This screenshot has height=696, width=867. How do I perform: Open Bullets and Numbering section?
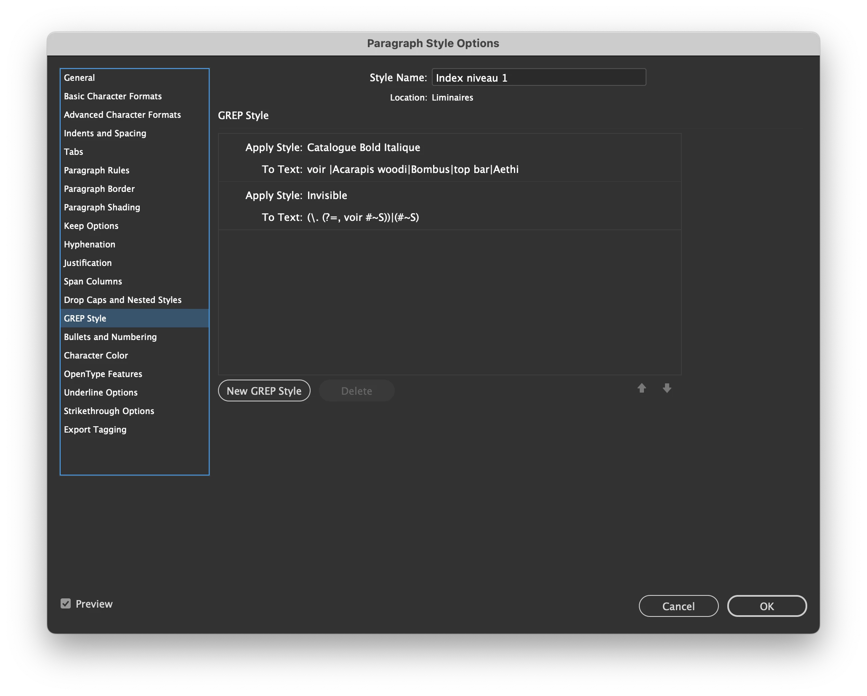[110, 337]
